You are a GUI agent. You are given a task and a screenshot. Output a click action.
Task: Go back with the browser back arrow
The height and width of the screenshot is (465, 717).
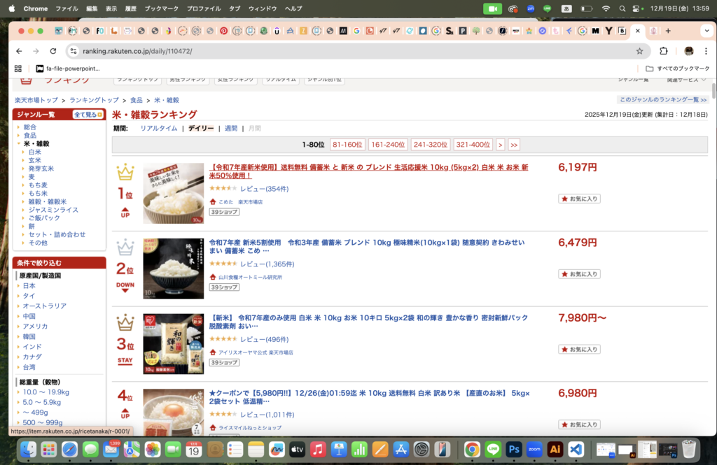[19, 51]
